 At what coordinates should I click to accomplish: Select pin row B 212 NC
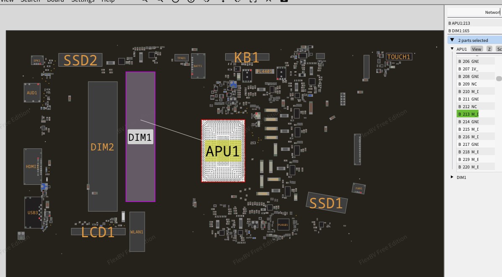coord(476,106)
